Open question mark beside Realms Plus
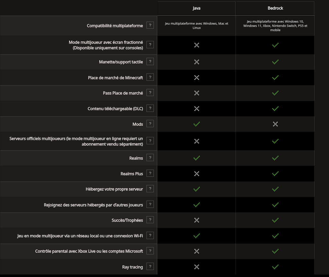329x277 pixels. click(x=150, y=173)
